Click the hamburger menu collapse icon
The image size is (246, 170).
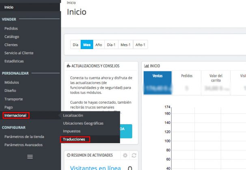[x=30, y=157]
